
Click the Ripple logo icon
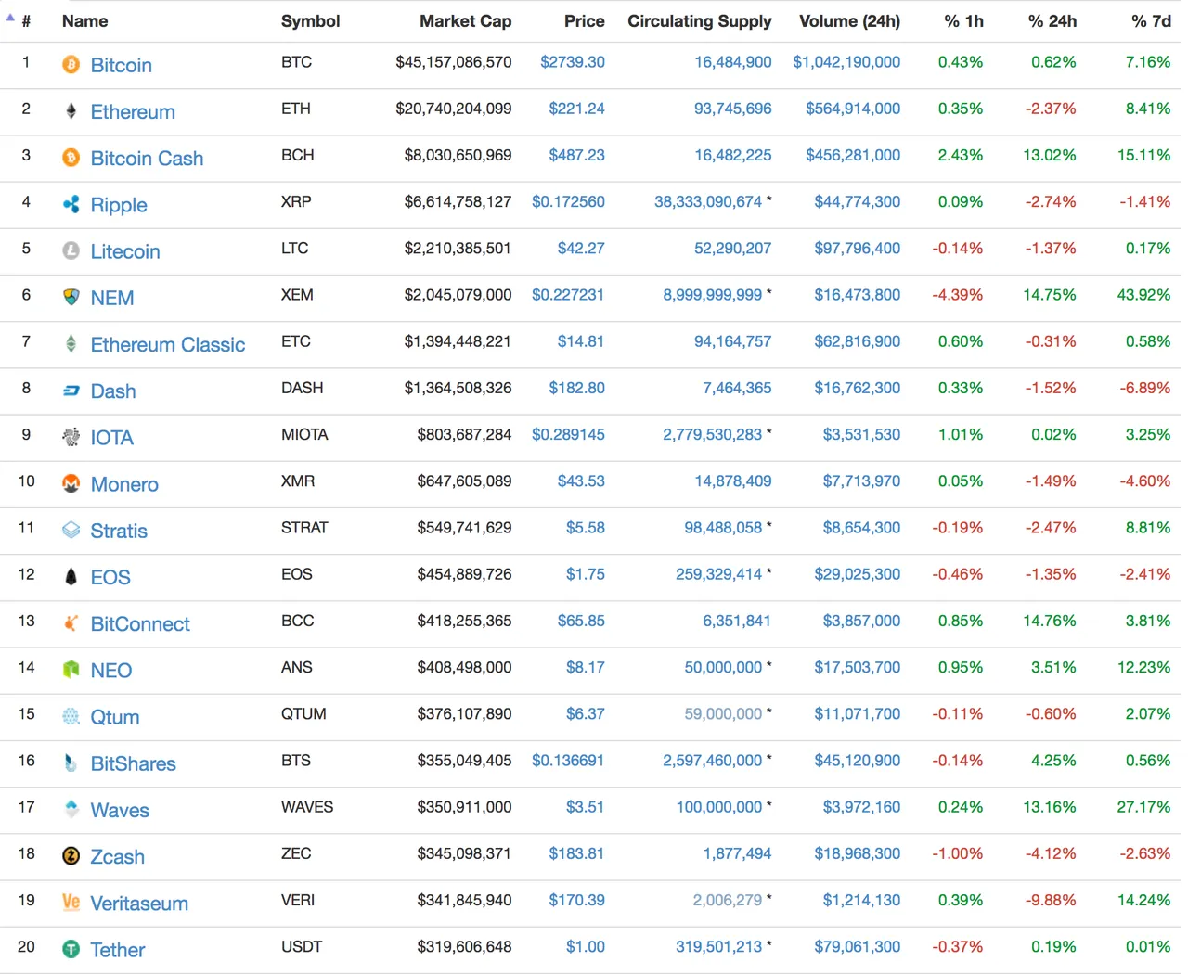[71, 204]
